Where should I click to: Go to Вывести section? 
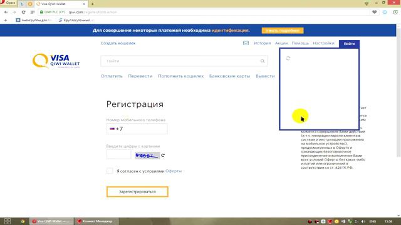265,76
